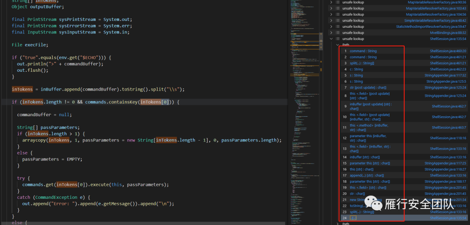Screen dimensions: 470x225
Task: Select path step 1 'command : String'
Action: [363, 51]
